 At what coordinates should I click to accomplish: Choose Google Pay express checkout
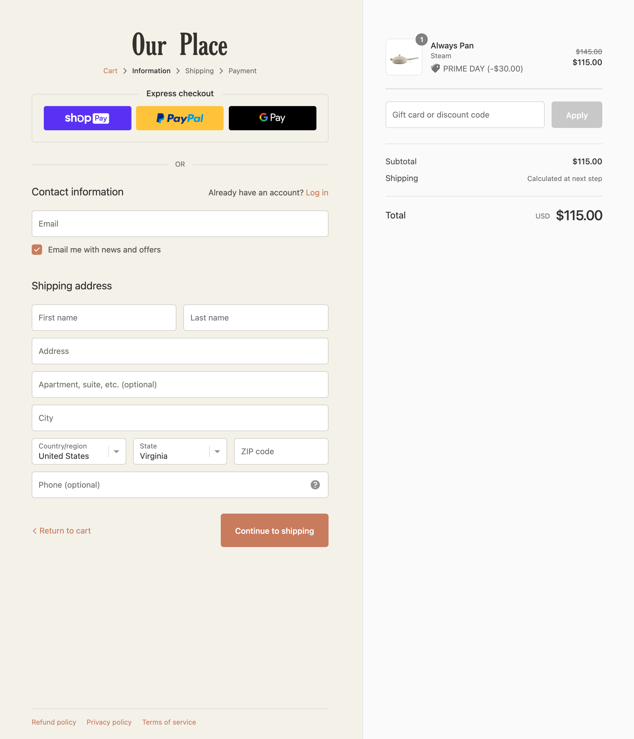coord(272,118)
